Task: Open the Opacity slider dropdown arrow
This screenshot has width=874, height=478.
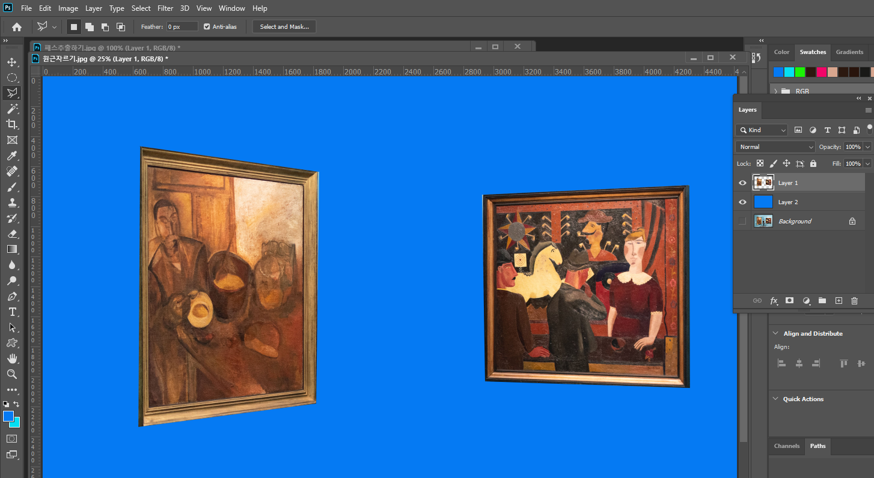Action: 867,147
